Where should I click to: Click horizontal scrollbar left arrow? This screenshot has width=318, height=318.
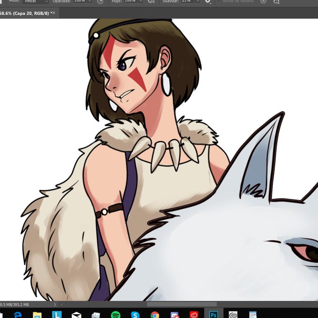click(x=62, y=304)
